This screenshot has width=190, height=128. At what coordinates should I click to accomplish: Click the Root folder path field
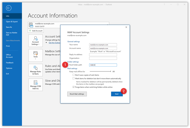click(103, 65)
